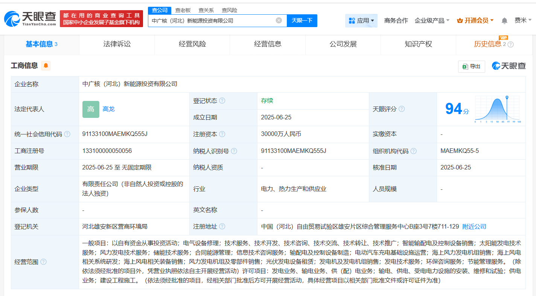The height and width of the screenshot is (296, 536).
Task: Click the 导出 export button
Action: pos(471,66)
